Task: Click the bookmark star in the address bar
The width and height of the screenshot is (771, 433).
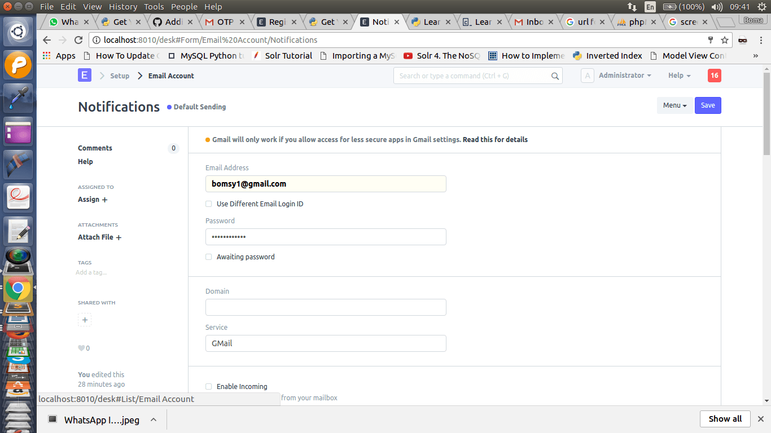Action: click(x=724, y=40)
